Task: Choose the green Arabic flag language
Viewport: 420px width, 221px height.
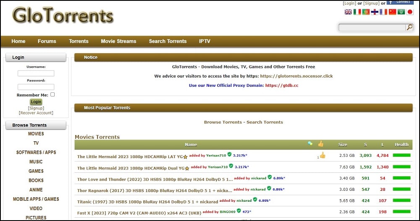Action: (401, 12)
